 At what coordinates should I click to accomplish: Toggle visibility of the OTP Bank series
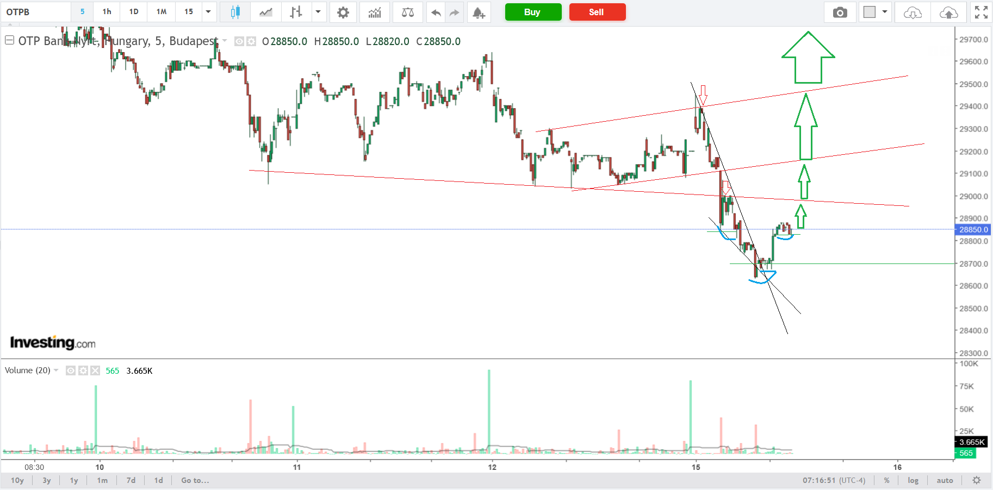click(239, 41)
